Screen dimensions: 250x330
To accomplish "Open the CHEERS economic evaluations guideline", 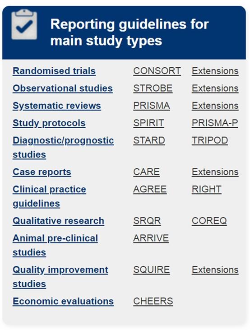I will click(x=153, y=302).
